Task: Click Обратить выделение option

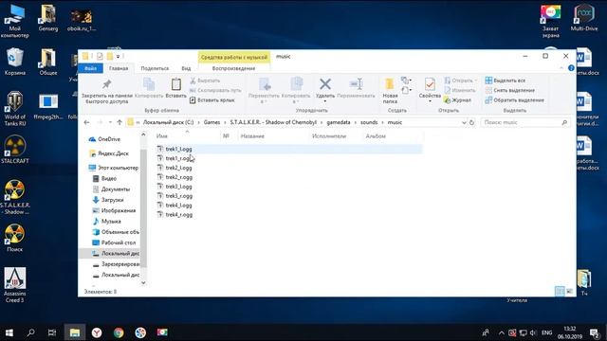Action: pos(514,100)
